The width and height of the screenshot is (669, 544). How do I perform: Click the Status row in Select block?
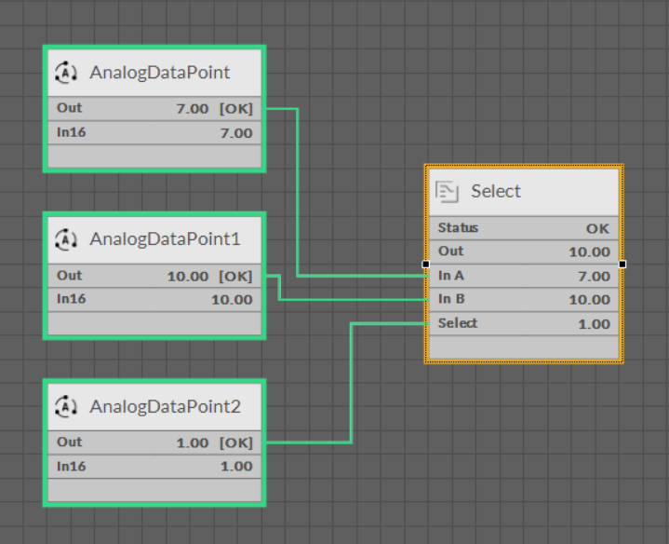[523, 228]
